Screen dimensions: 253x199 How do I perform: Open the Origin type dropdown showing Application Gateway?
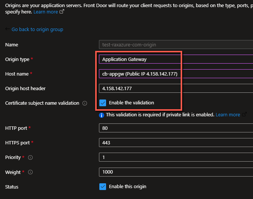coord(176,59)
